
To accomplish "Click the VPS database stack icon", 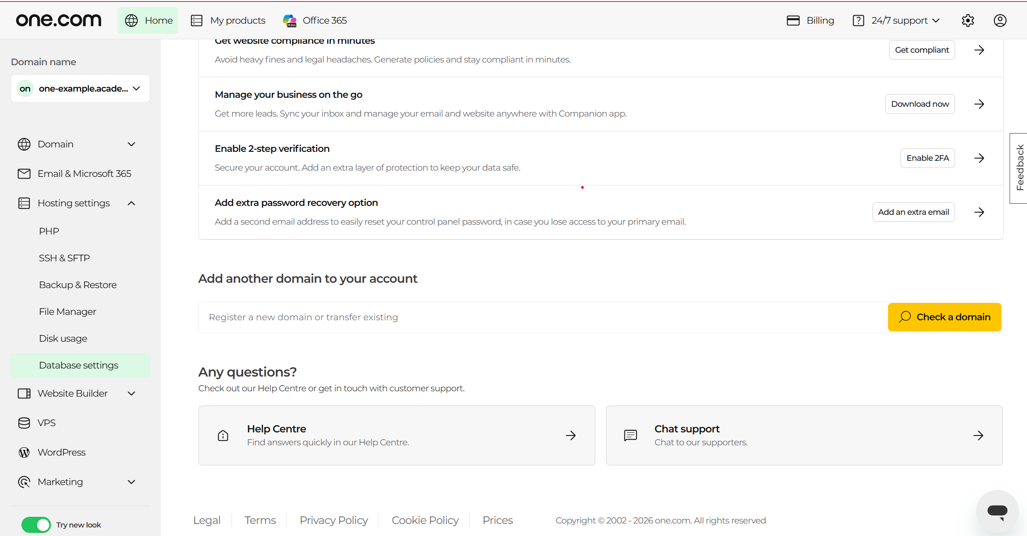I will click(24, 423).
